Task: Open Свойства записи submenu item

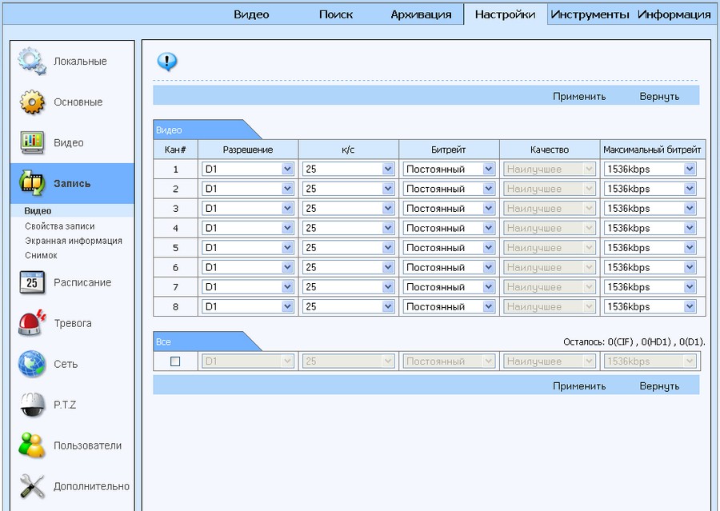Action: click(60, 226)
